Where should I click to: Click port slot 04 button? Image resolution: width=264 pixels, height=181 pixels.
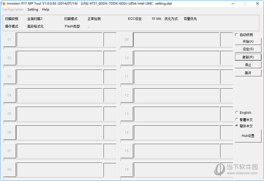click(x=9, y=95)
